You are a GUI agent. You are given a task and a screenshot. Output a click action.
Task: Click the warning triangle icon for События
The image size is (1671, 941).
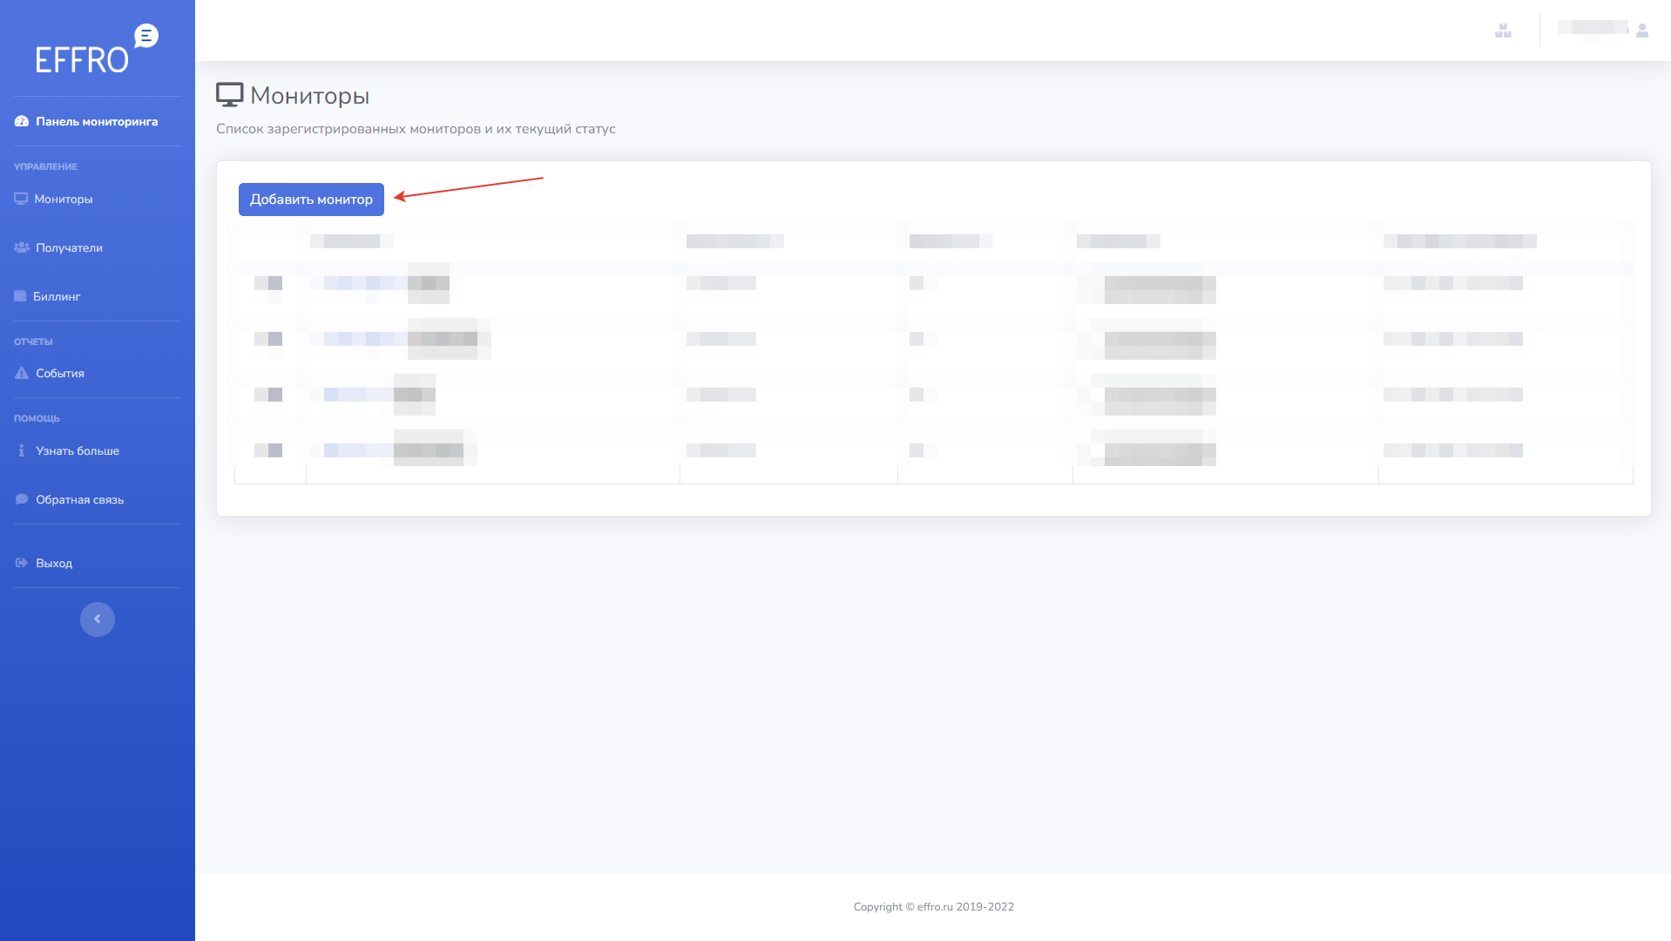pos(22,374)
